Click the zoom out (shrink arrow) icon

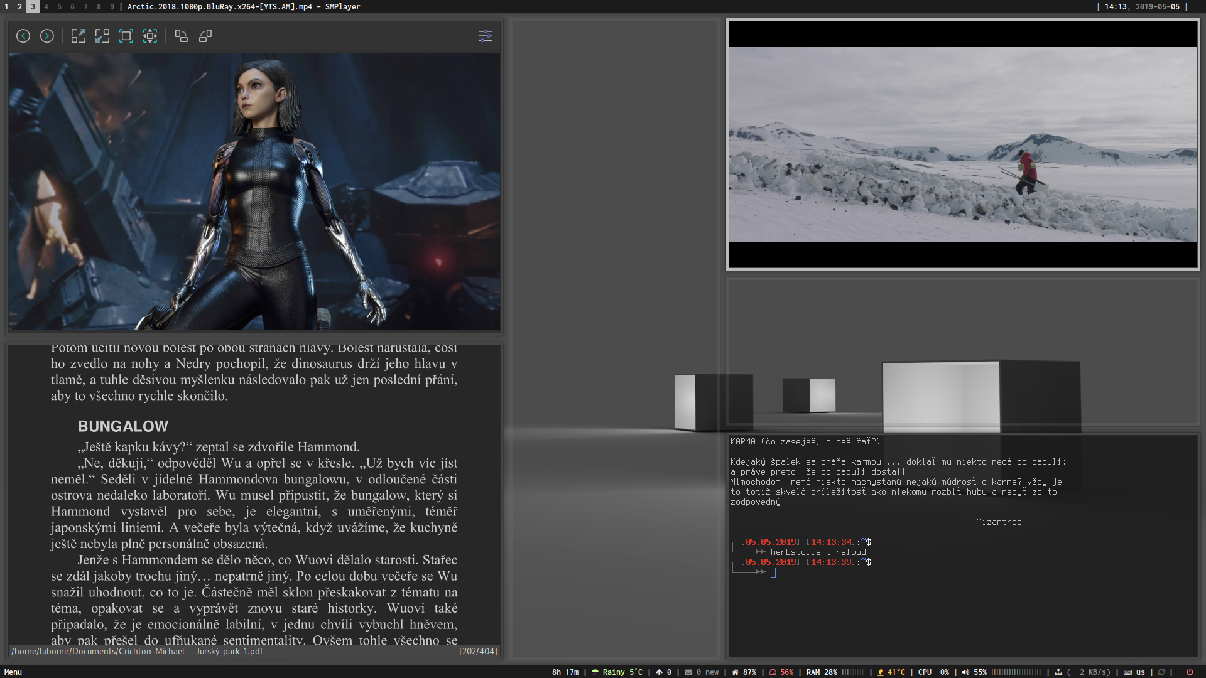click(x=102, y=36)
